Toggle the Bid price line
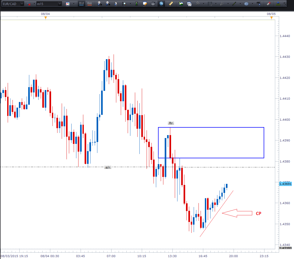The height and width of the screenshot is (259, 294). click(x=81, y=3)
